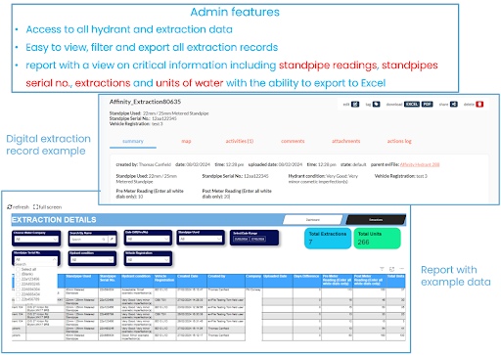Click the end date in Select Date Range
Image resolution: width=501 pixels, height=355 pixels.
(257, 239)
